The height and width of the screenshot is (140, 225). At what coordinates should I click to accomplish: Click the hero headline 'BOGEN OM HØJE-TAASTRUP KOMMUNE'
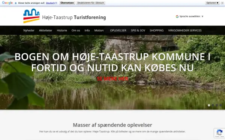(x=112, y=62)
